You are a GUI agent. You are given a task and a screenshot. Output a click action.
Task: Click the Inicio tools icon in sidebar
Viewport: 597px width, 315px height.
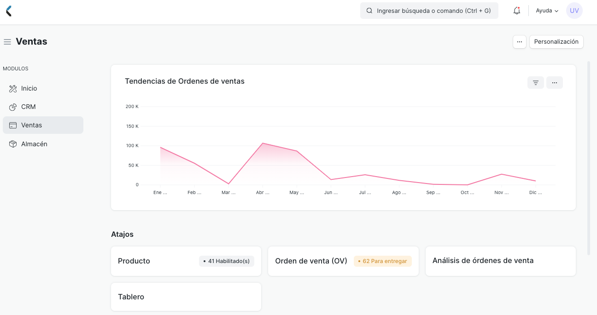[x=13, y=88]
